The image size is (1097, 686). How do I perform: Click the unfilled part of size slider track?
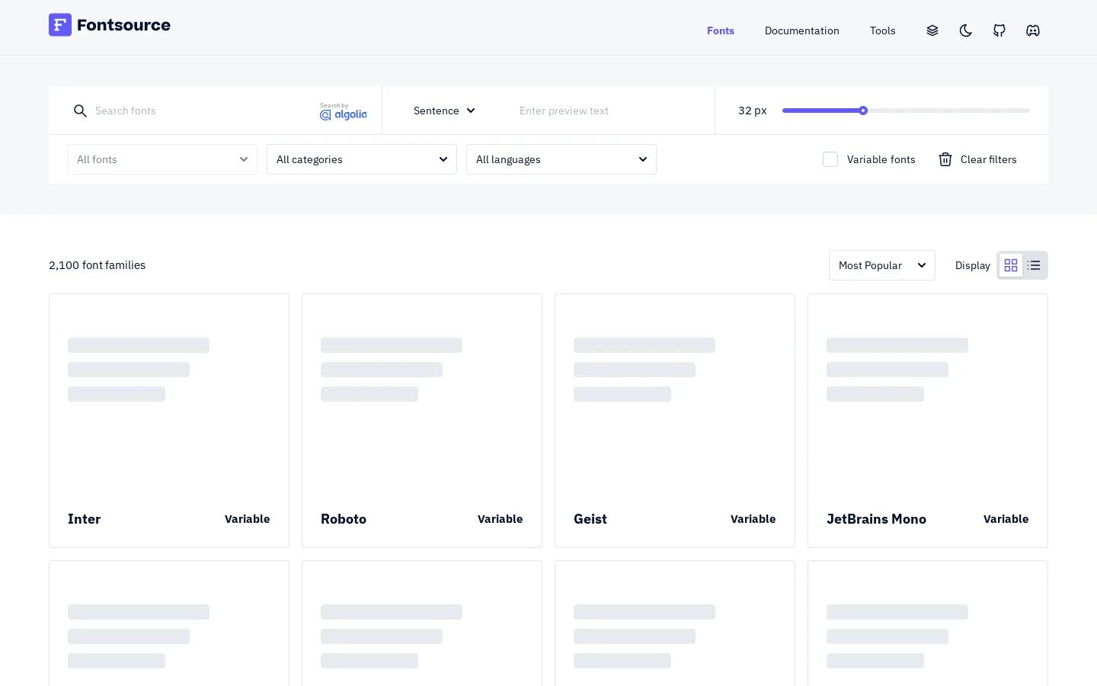tap(948, 111)
